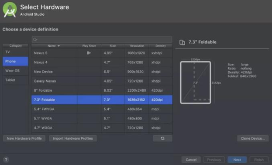Viewport: 272px width, 165px height.
Task: Click Clone Device button
Action: [253, 138]
